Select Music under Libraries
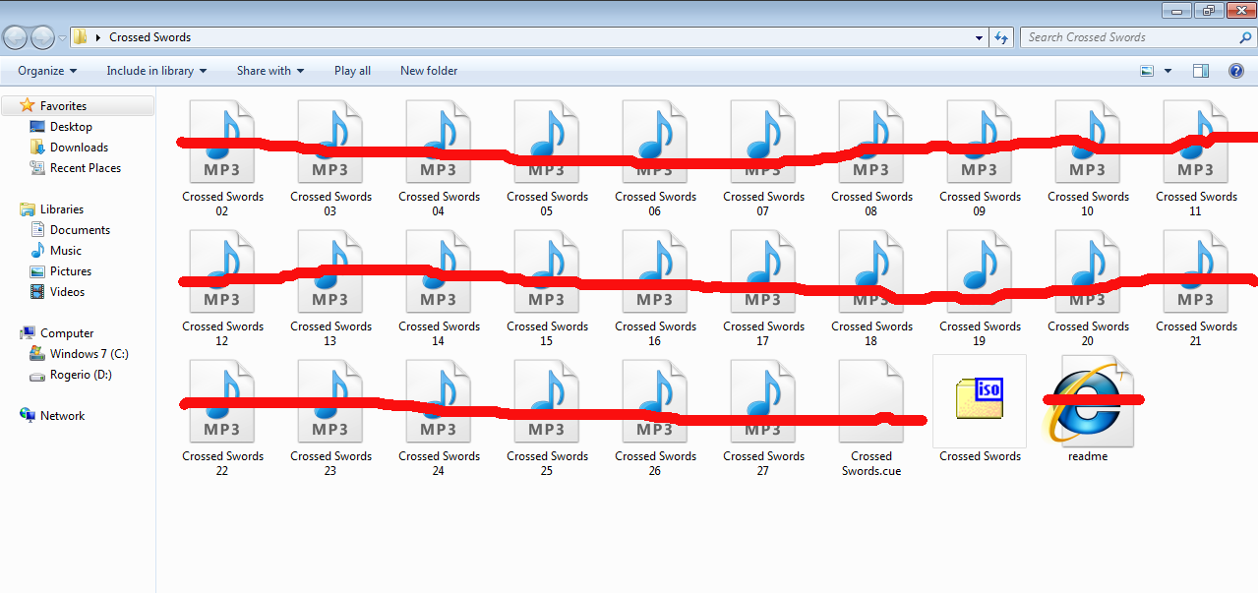This screenshot has width=1258, height=593. point(66,251)
